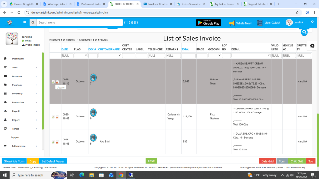Click the red Top button

point(311,161)
